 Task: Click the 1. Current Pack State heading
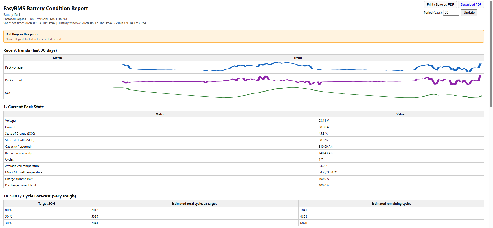coord(24,107)
